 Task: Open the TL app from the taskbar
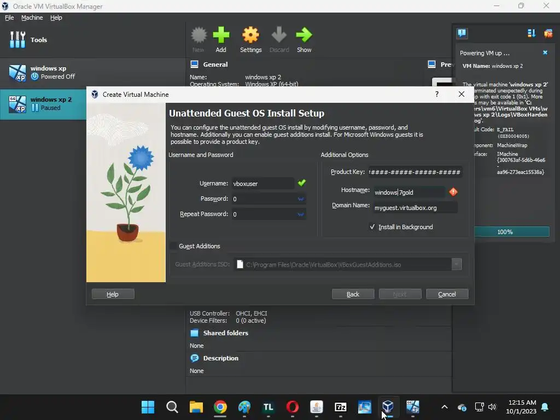point(268,407)
